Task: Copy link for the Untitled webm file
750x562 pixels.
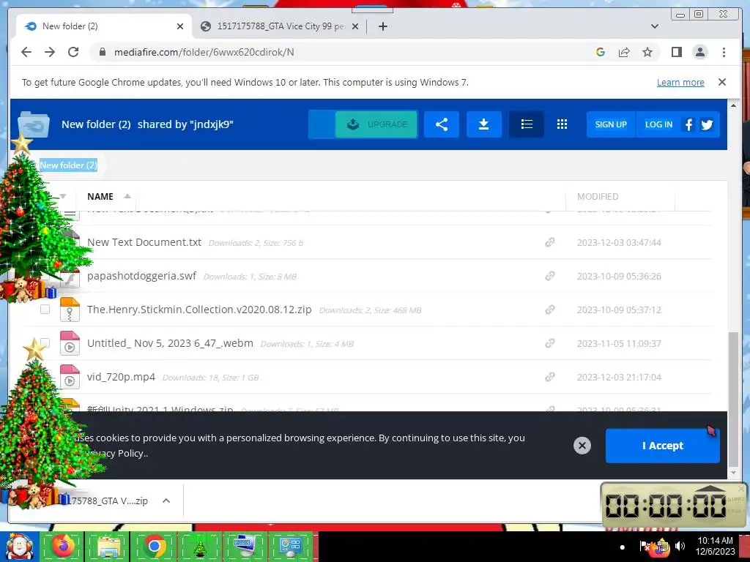Action: pos(549,343)
